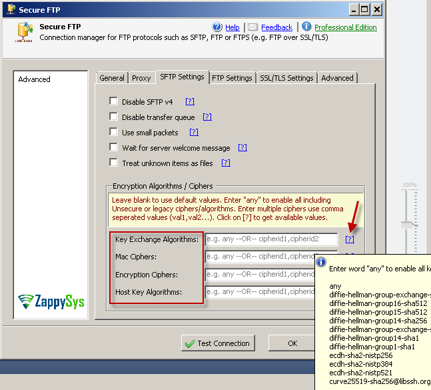Enable Disable SFTP v4 checkbox
Image resolution: width=431 pixels, height=390 pixels.
click(113, 101)
